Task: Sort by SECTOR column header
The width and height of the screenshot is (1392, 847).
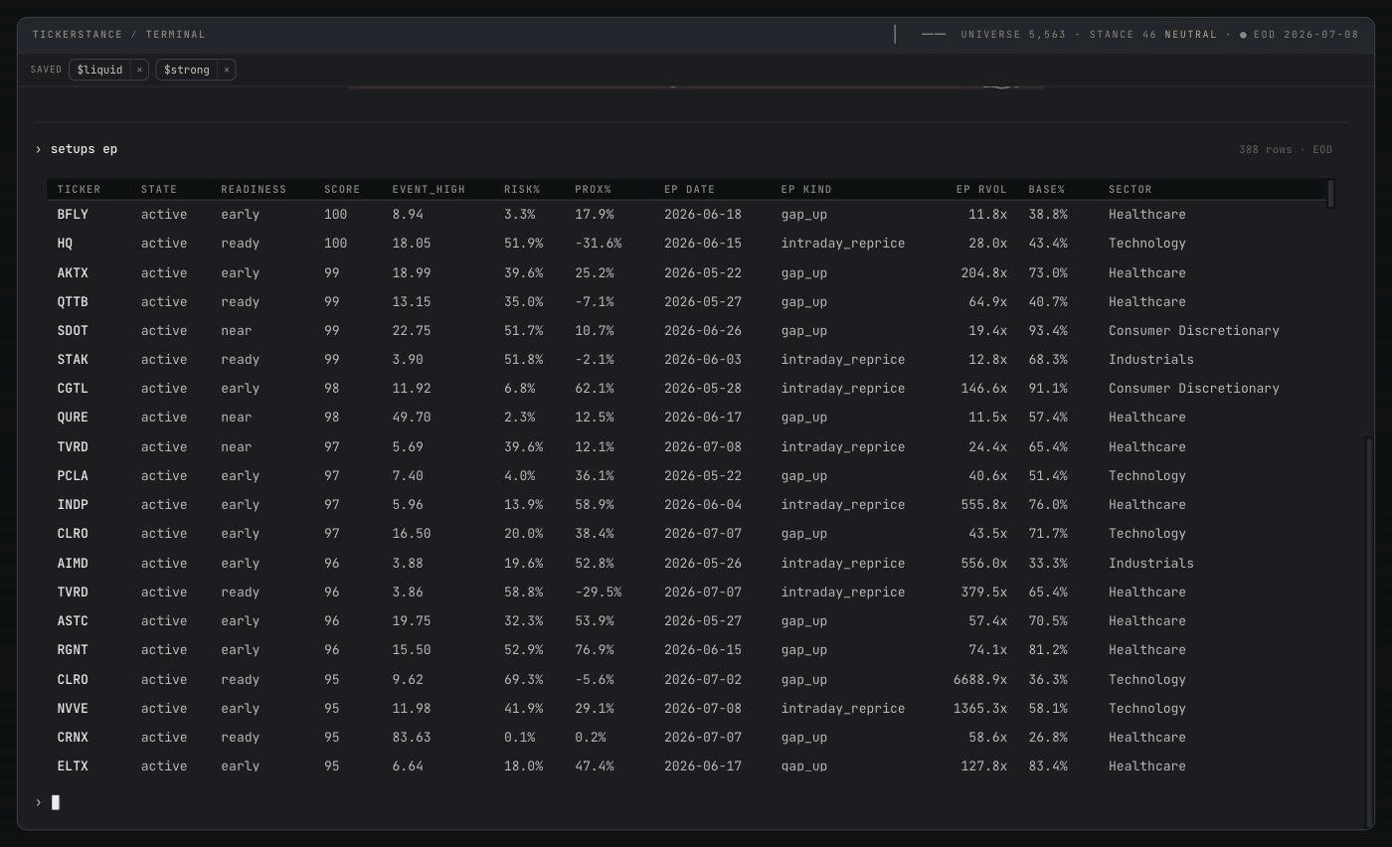Action: pos(1131,189)
